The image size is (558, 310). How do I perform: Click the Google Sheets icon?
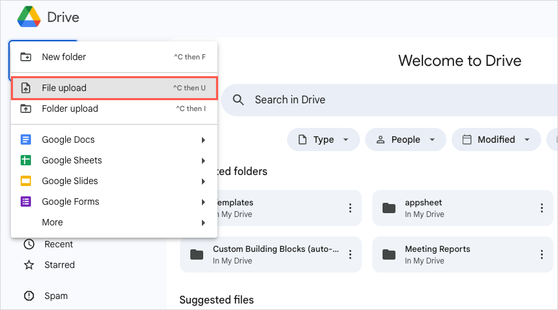pyautogui.click(x=26, y=160)
